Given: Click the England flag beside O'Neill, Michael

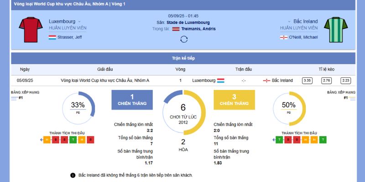Looking at the screenshot, I should [x=283, y=37].
